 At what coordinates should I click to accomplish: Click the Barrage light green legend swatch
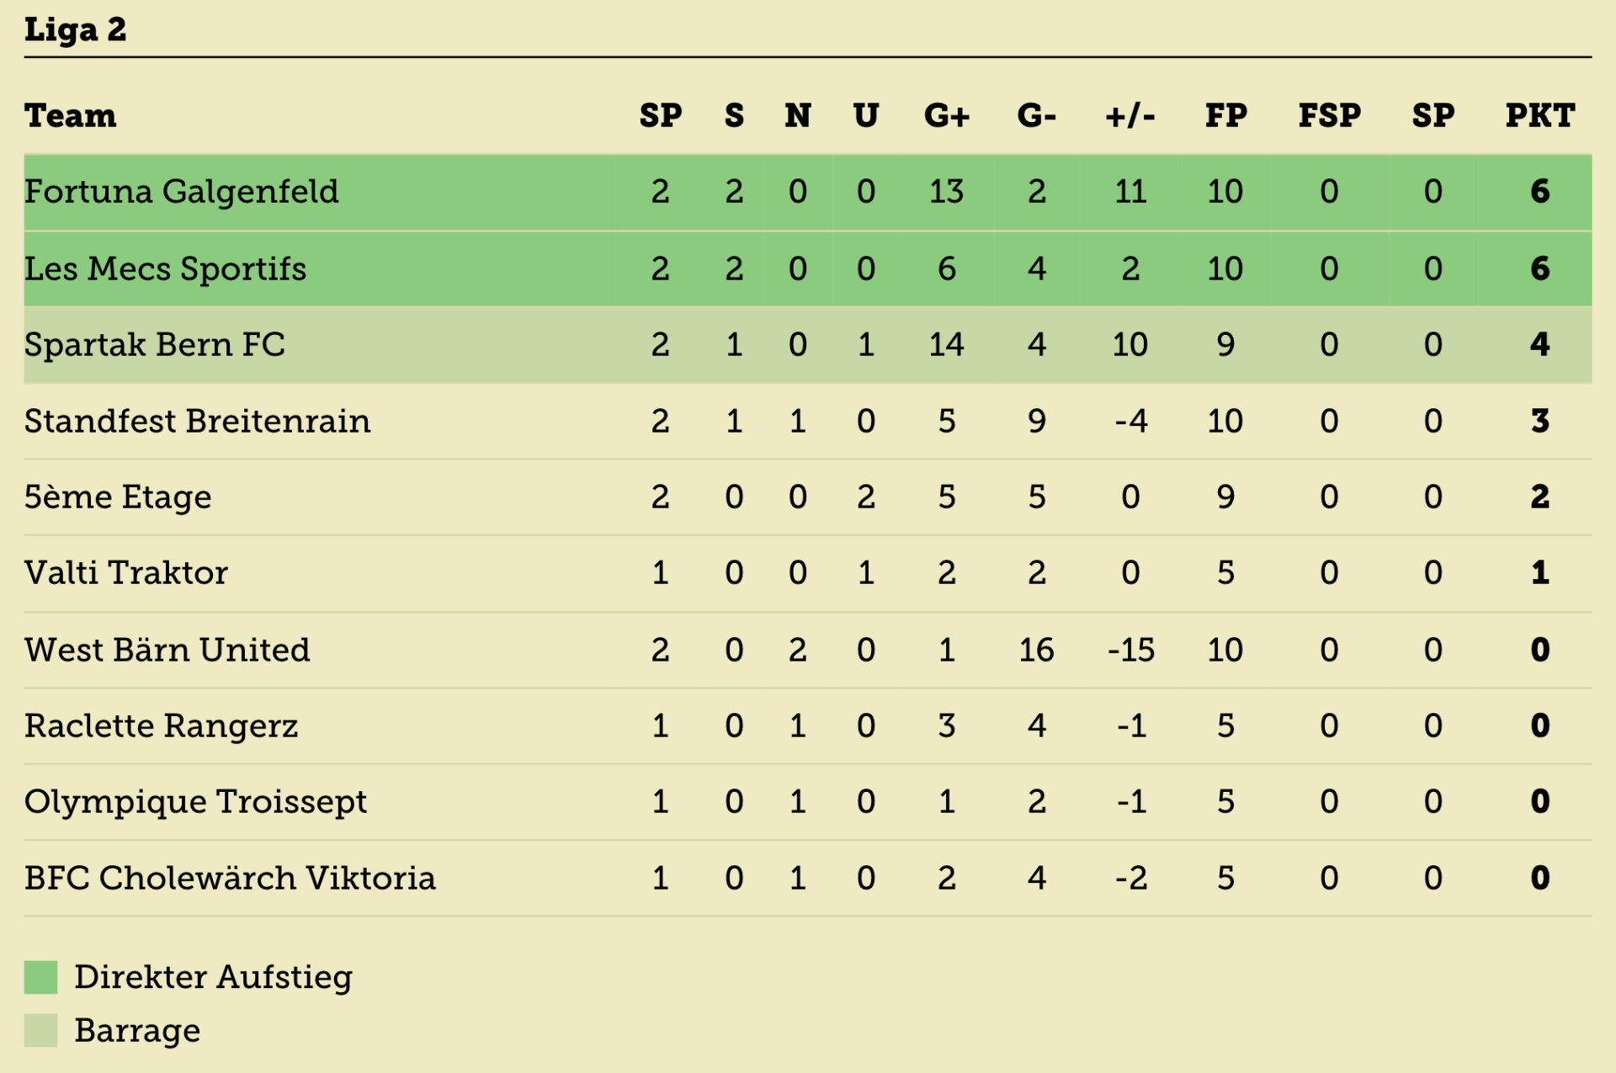(40, 1030)
